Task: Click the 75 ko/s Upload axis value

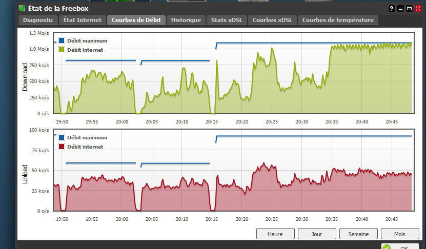Action: [x=40, y=151]
